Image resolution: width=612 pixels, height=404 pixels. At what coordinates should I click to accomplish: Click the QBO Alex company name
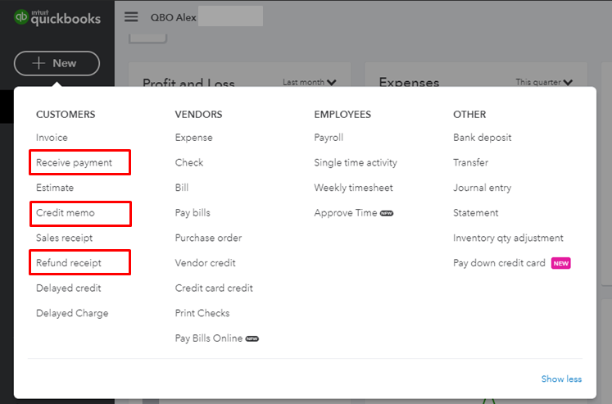(x=174, y=17)
